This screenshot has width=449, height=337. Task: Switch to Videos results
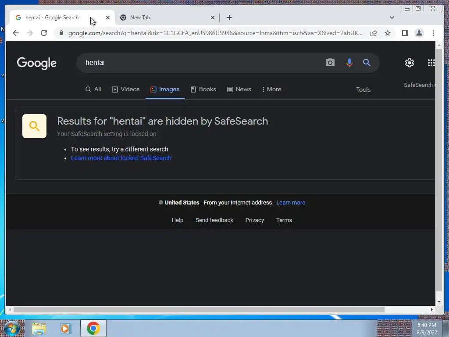point(125,90)
